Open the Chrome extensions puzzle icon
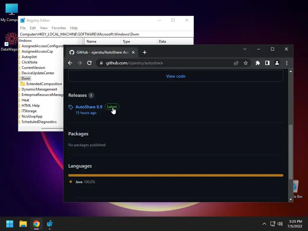Image resolution: width=308 pixels, height=231 pixels. click(258, 63)
